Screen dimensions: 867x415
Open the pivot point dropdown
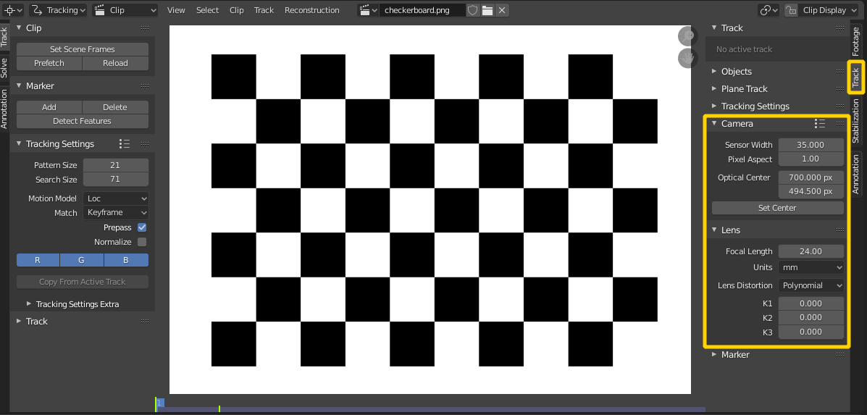[x=768, y=10]
